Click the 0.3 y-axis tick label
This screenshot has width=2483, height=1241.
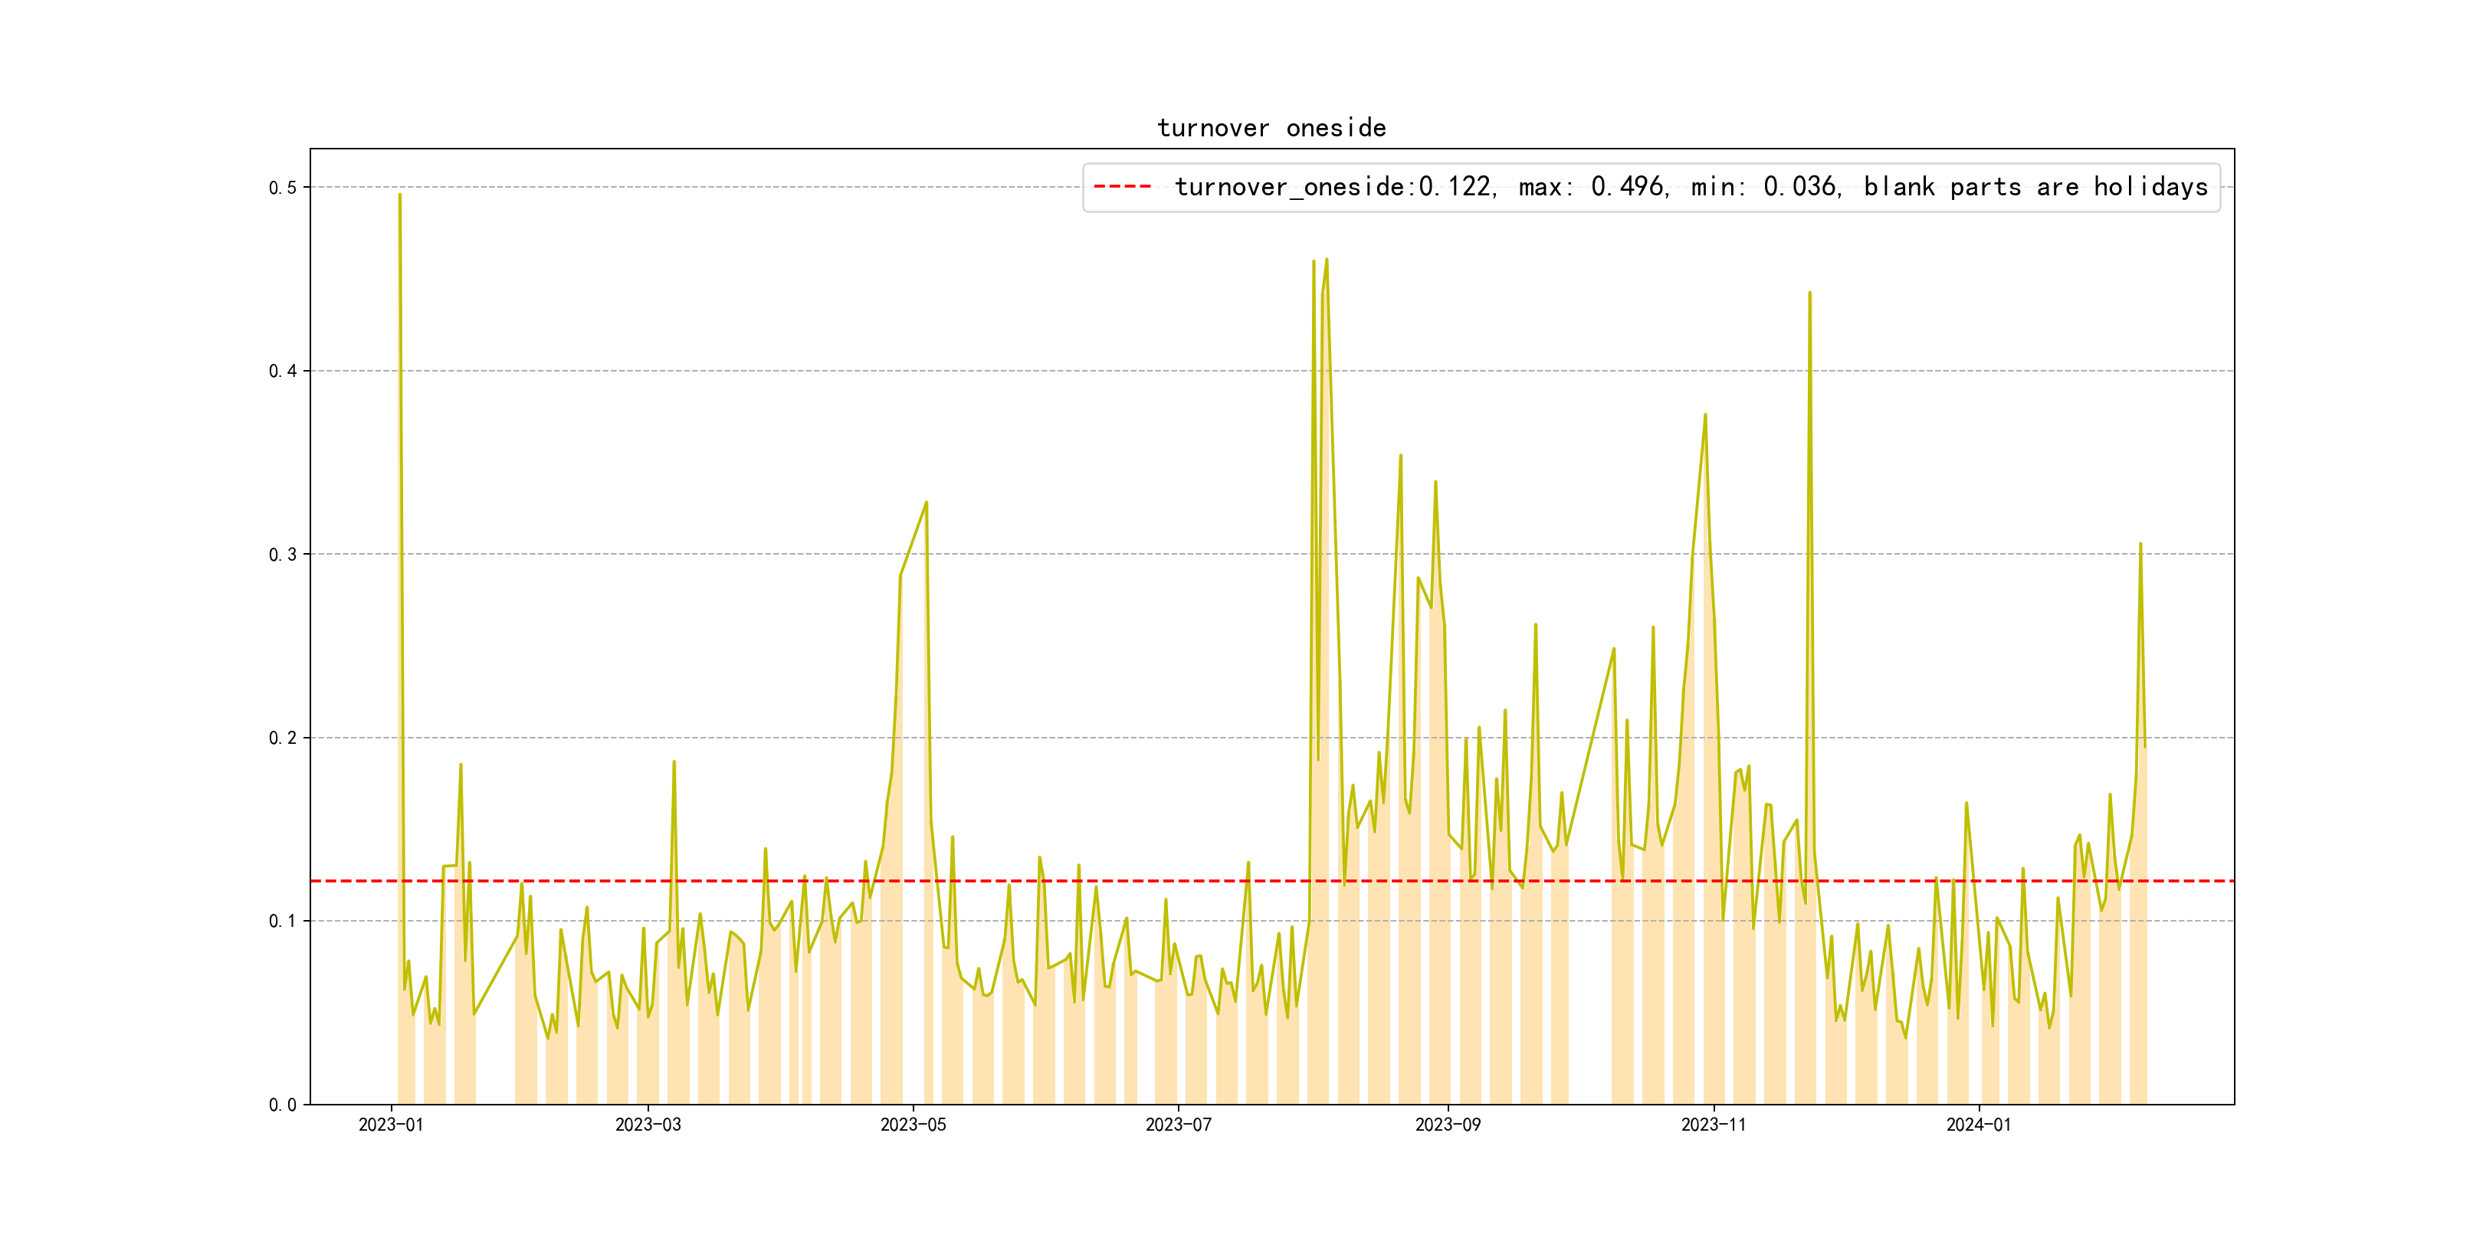(283, 554)
